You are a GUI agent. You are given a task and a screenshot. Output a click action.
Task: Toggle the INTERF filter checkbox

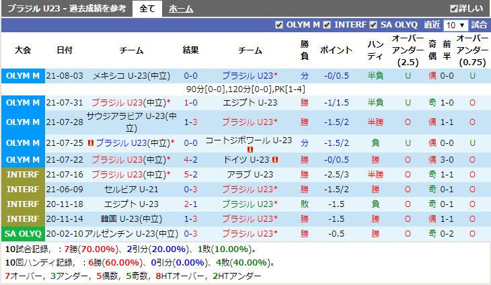point(327,25)
